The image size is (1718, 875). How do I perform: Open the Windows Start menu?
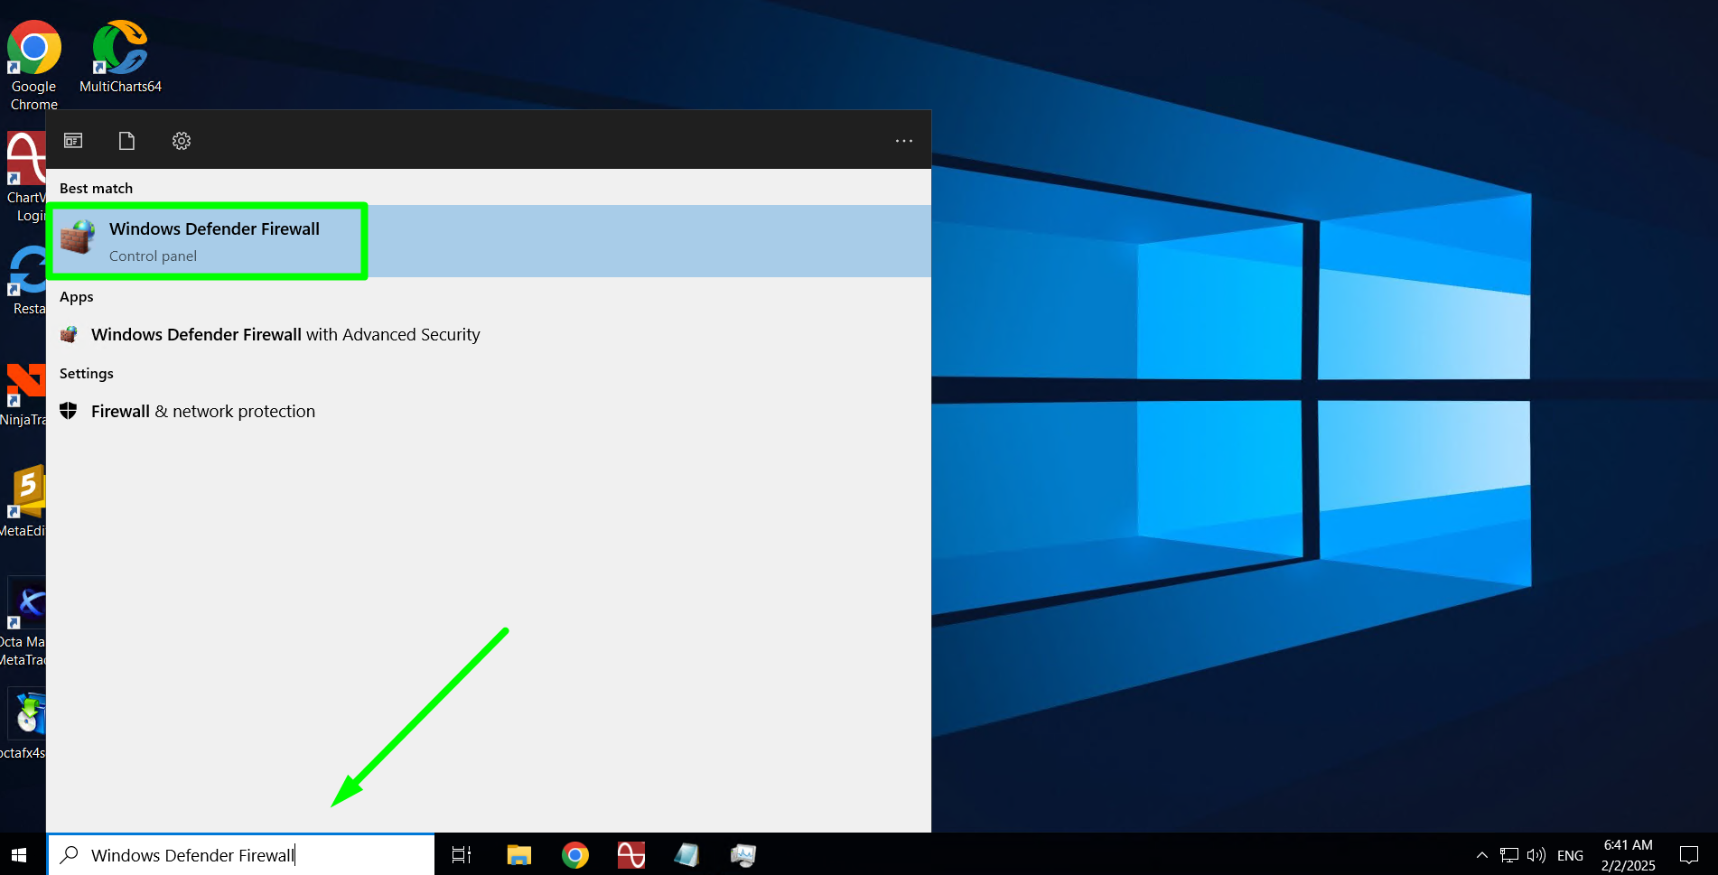[x=19, y=854]
